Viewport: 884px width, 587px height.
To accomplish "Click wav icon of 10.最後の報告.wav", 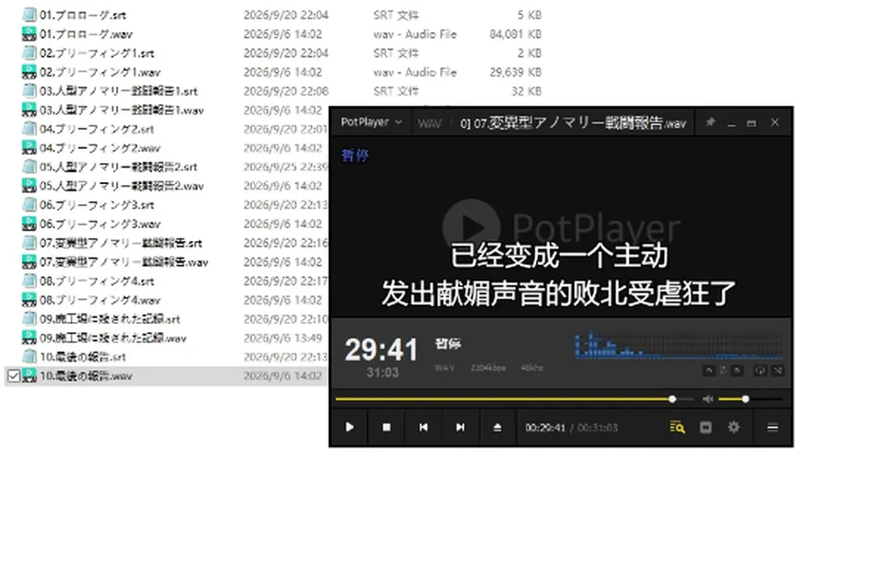I will [x=29, y=375].
